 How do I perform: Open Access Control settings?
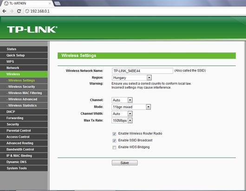[x=24, y=137]
